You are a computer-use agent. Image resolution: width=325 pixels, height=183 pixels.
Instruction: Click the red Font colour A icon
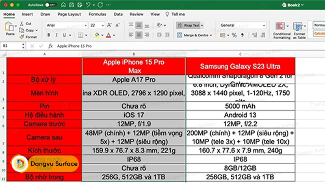click(108, 35)
